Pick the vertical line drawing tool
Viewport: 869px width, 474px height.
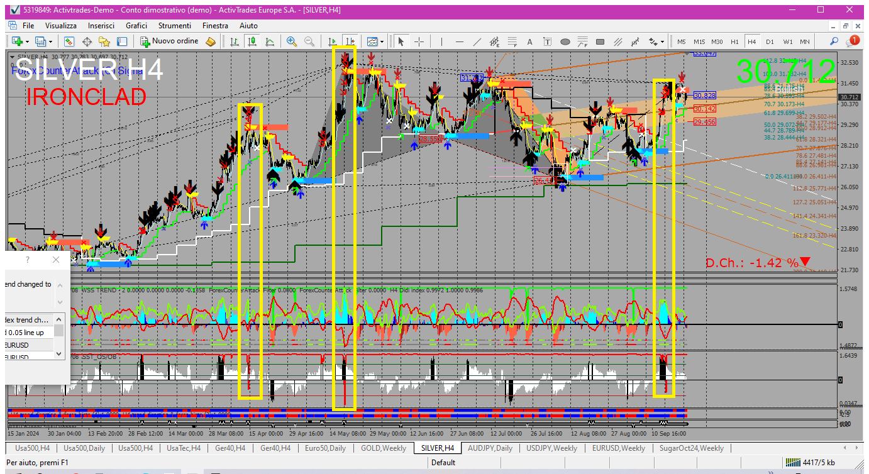(x=442, y=41)
